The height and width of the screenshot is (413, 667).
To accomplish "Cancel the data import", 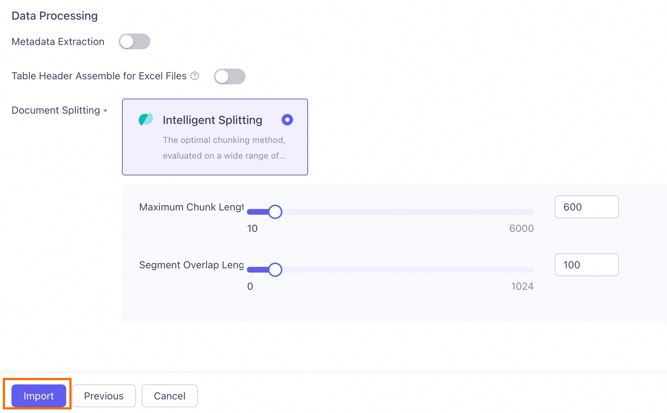I will point(170,396).
